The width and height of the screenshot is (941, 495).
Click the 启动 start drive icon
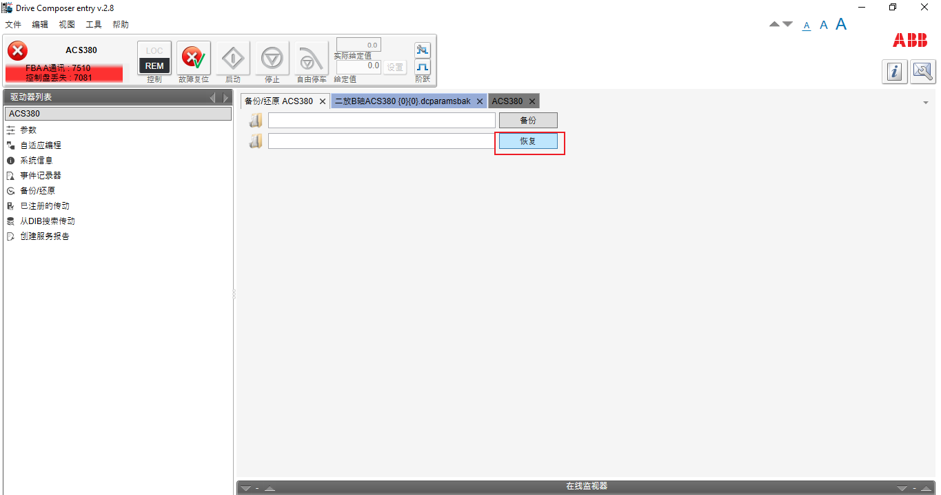tap(233, 57)
